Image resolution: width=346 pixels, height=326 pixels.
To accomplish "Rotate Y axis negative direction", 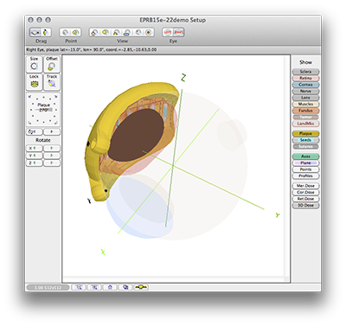I will (x=35, y=156).
